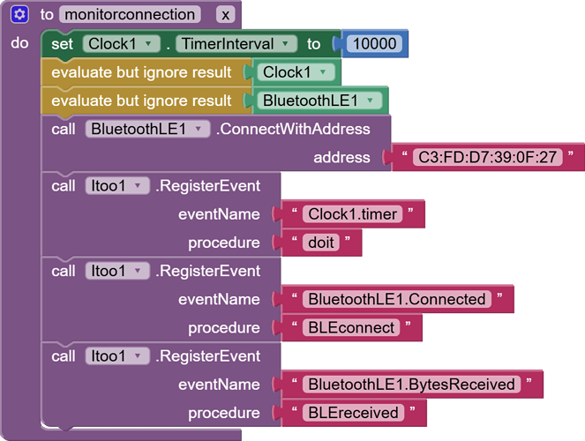Open the Clock1 dropdown in the set block

[x=121, y=43]
